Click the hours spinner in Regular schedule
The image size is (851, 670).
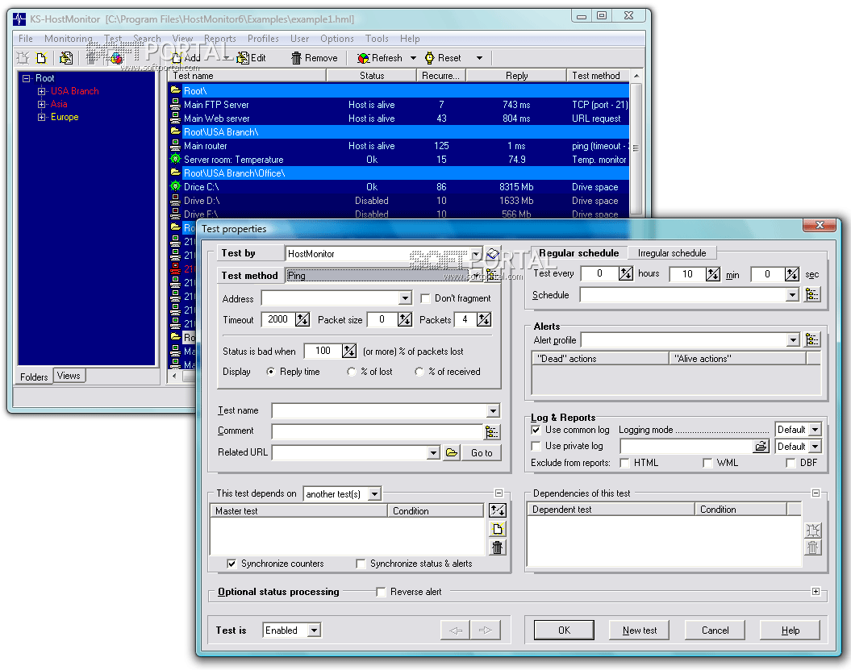[x=626, y=274]
